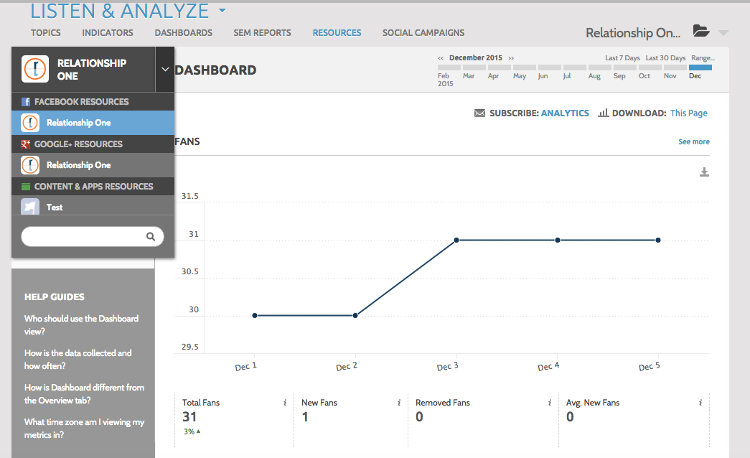
Task: Download This Page link
Action: [688, 113]
